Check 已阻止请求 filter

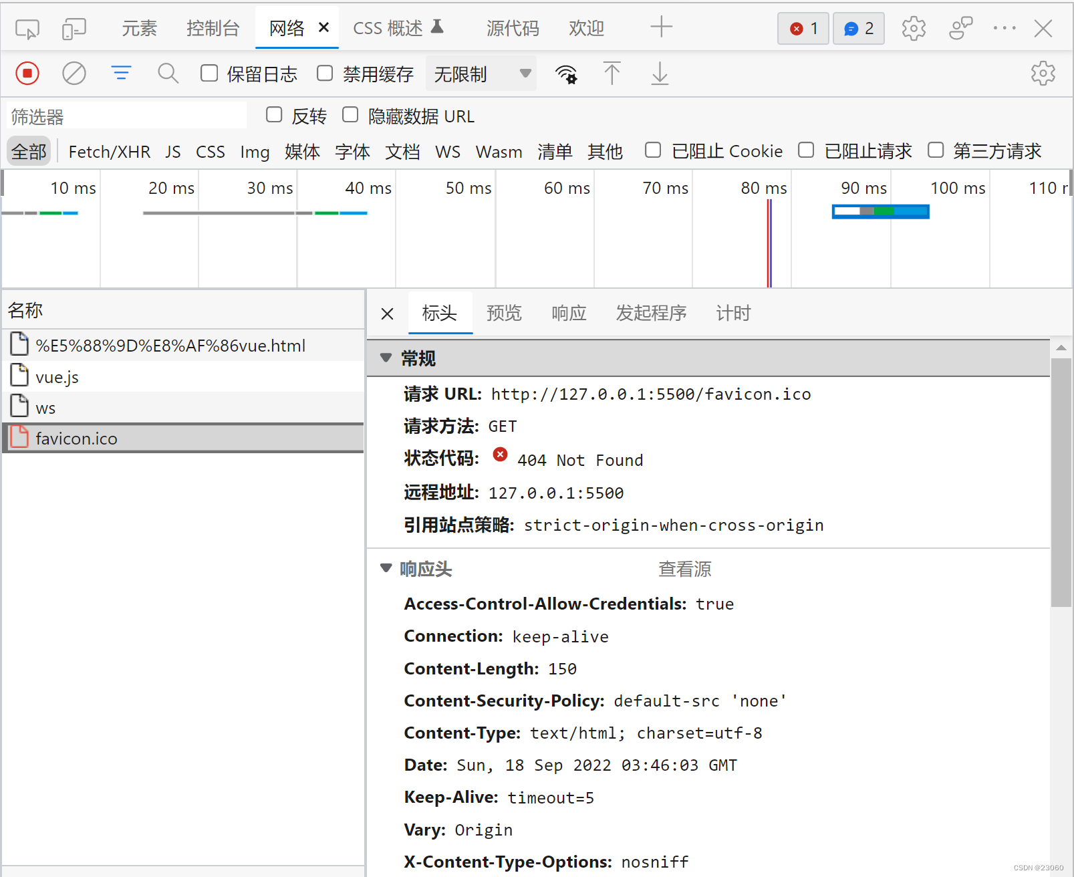[x=806, y=150]
